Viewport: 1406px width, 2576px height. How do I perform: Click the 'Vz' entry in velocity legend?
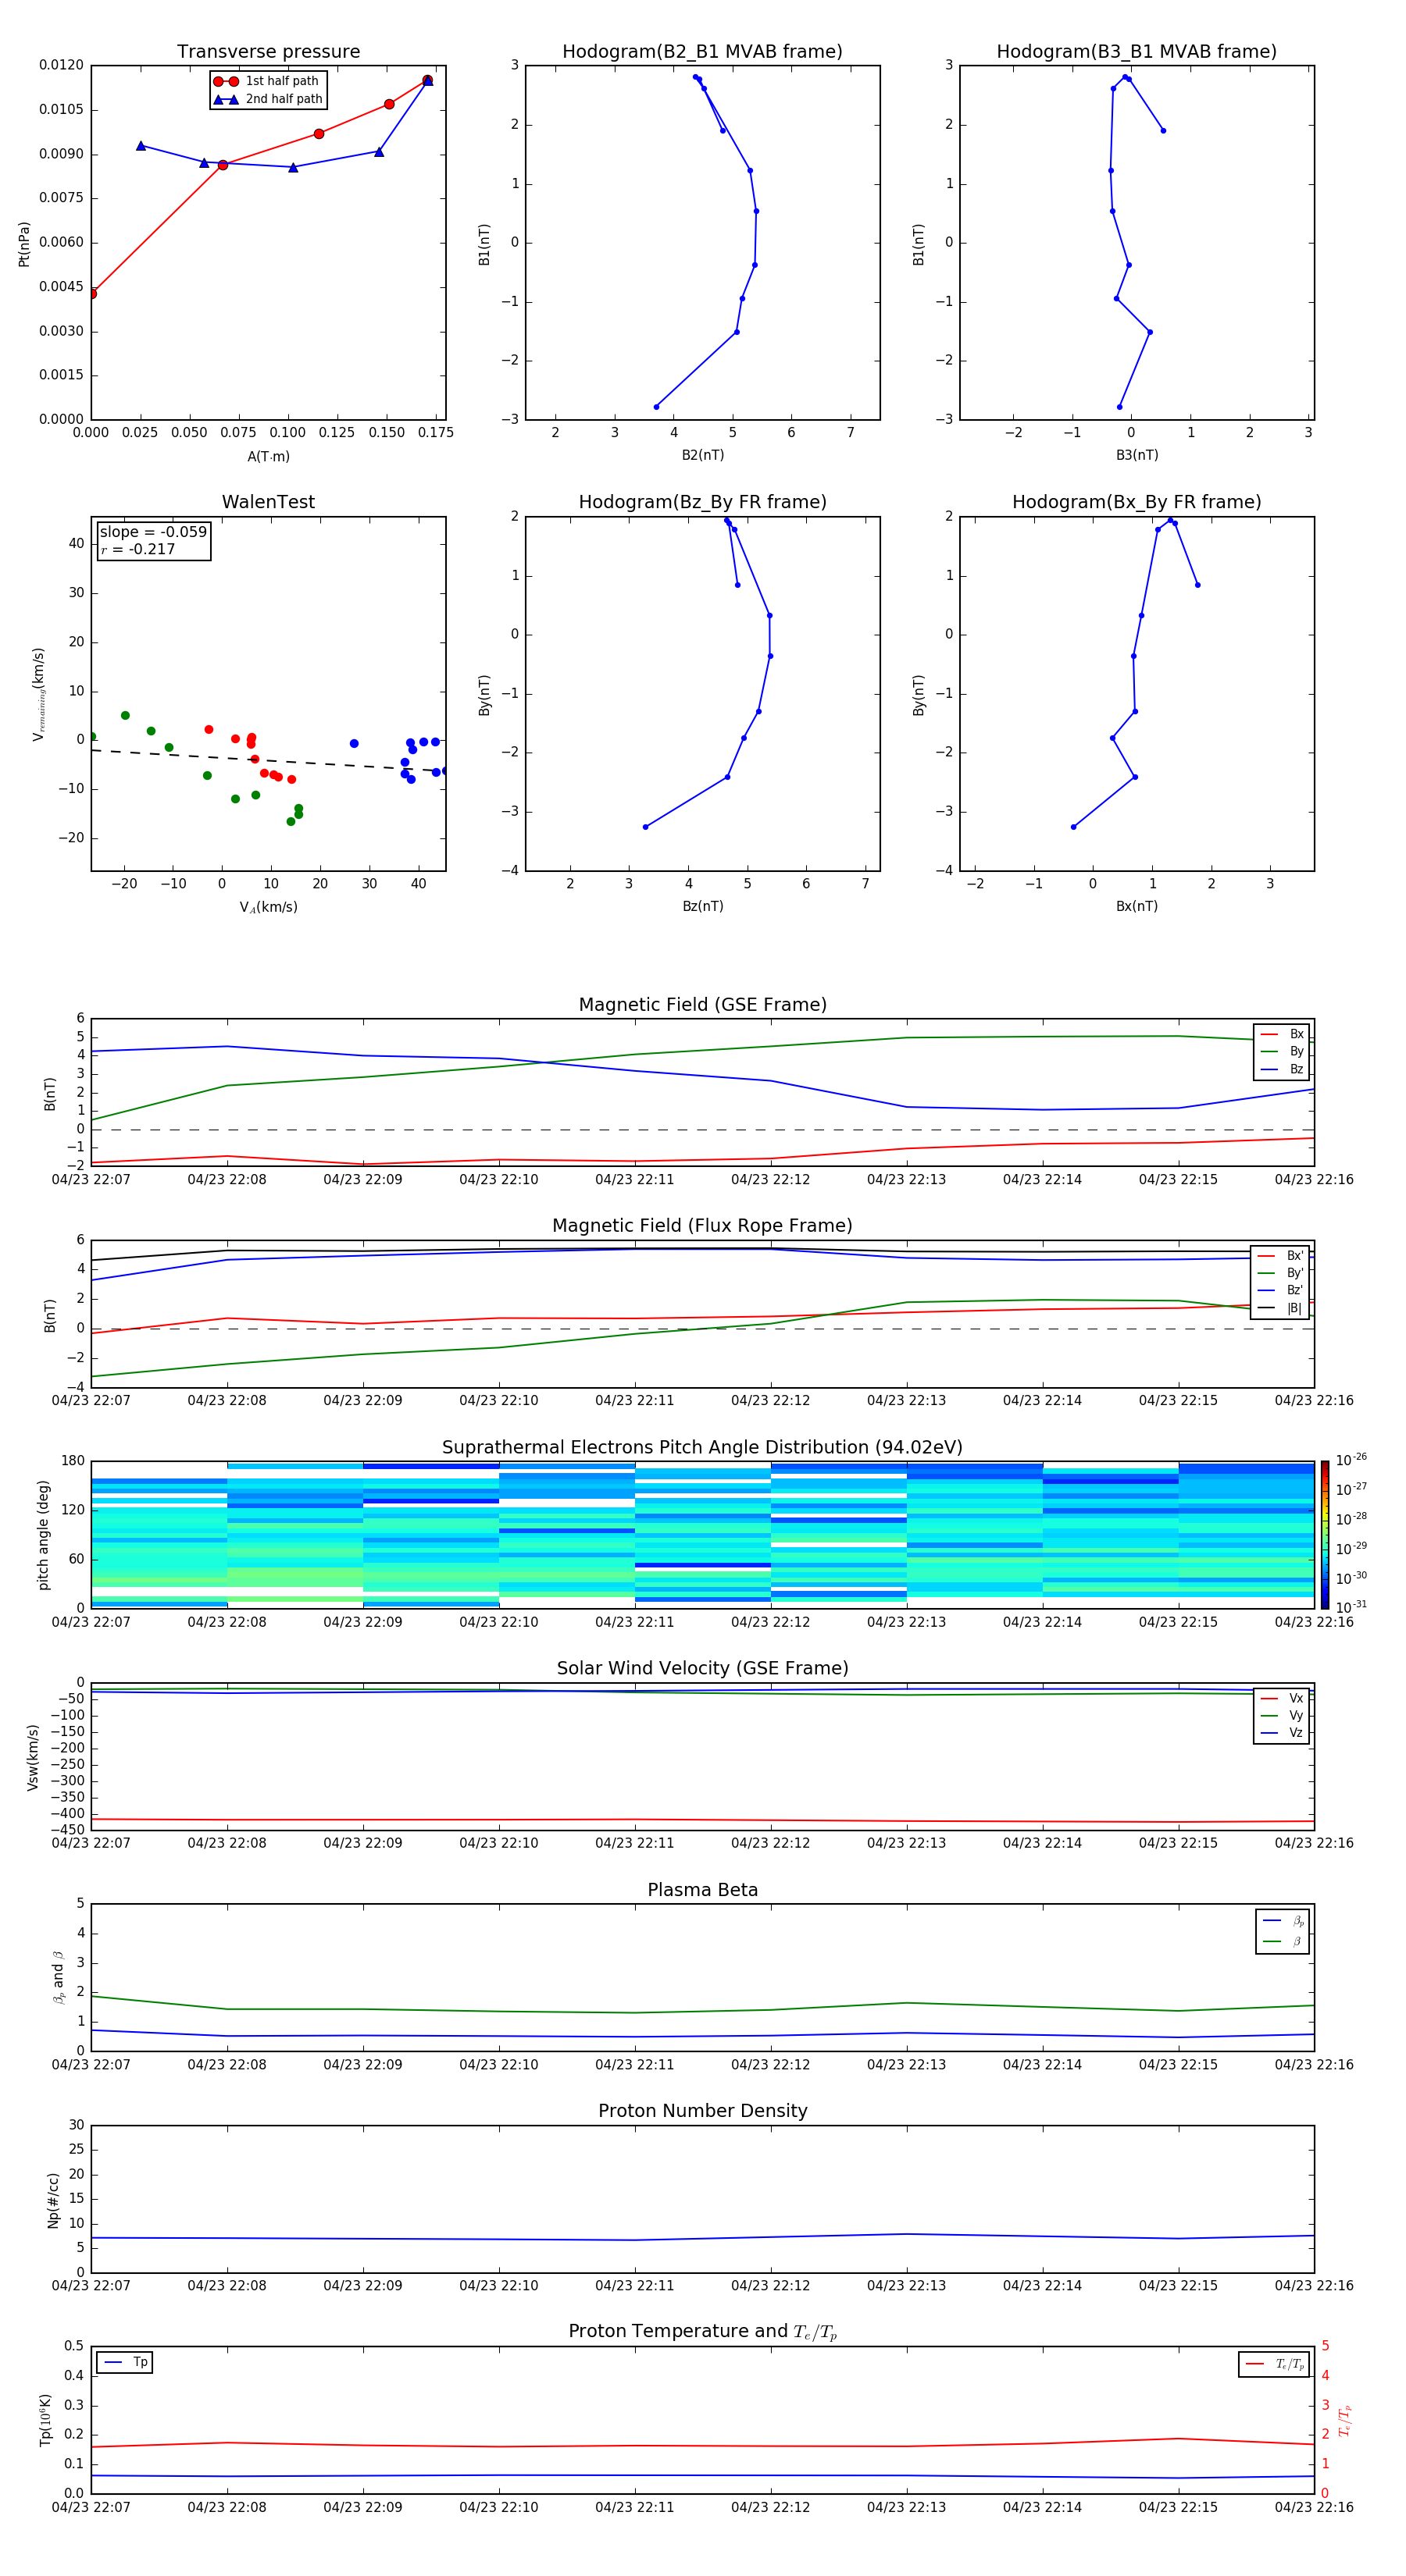click(1282, 1733)
